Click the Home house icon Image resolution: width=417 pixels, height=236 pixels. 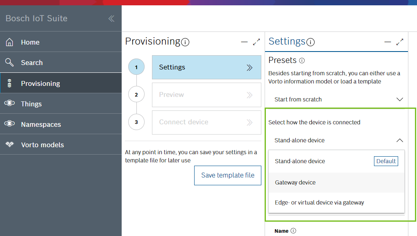coord(9,42)
